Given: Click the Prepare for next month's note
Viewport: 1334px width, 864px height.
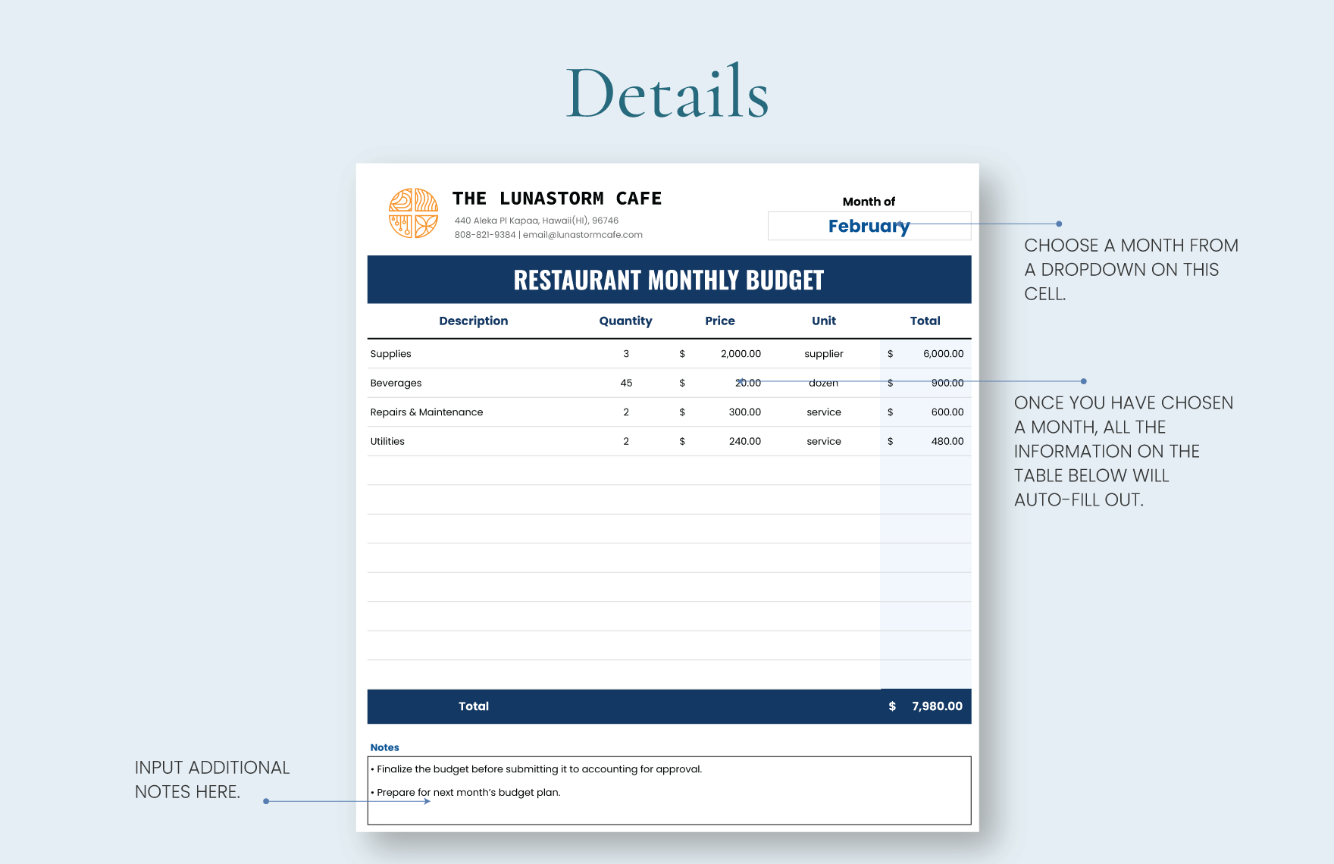Looking at the screenshot, I should click(465, 793).
